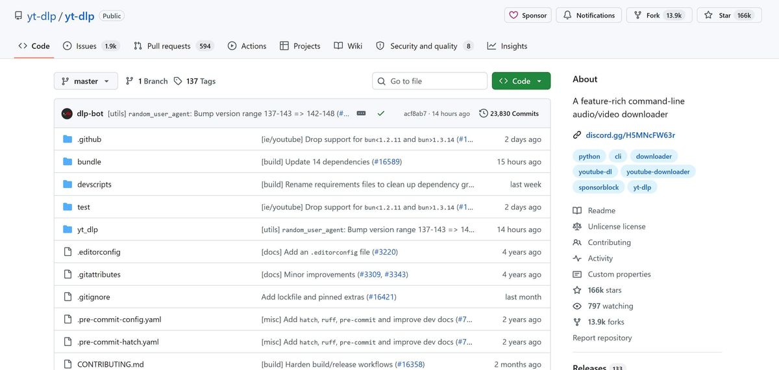Open the .github folder
Image resolution: width=779 pixels, height=370 pixels.
[x=89, y=139]
